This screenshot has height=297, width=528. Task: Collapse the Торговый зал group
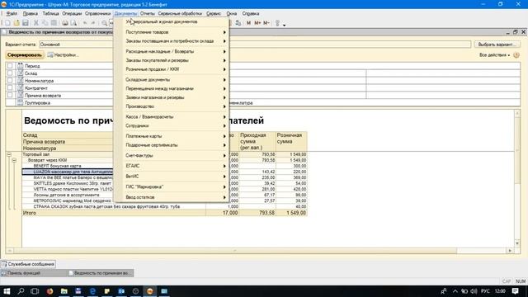click(9, 154)
